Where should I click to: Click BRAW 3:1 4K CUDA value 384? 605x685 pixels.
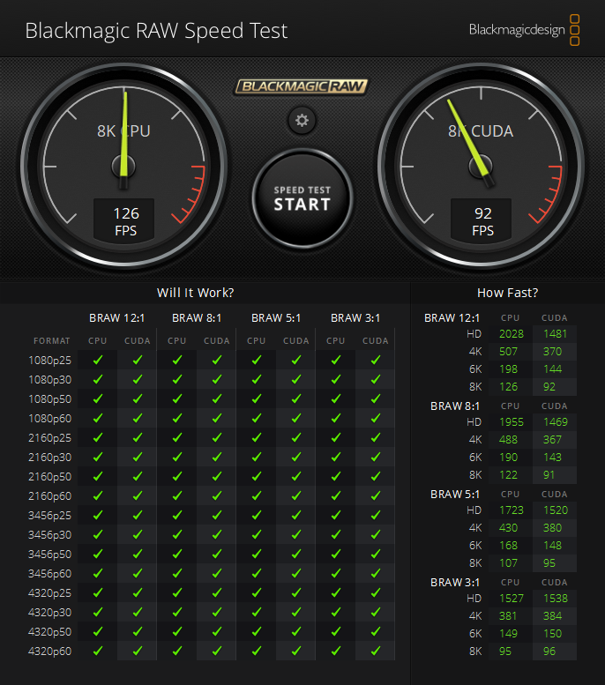pyautogui.click(x=553, y=616)
